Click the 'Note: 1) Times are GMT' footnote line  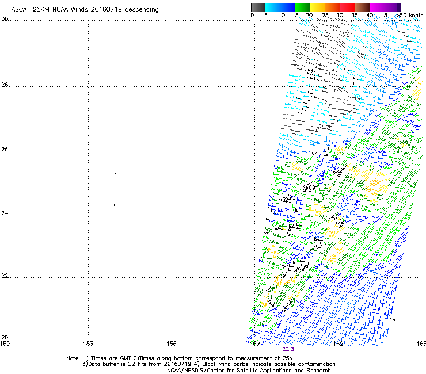coord(180,358)
